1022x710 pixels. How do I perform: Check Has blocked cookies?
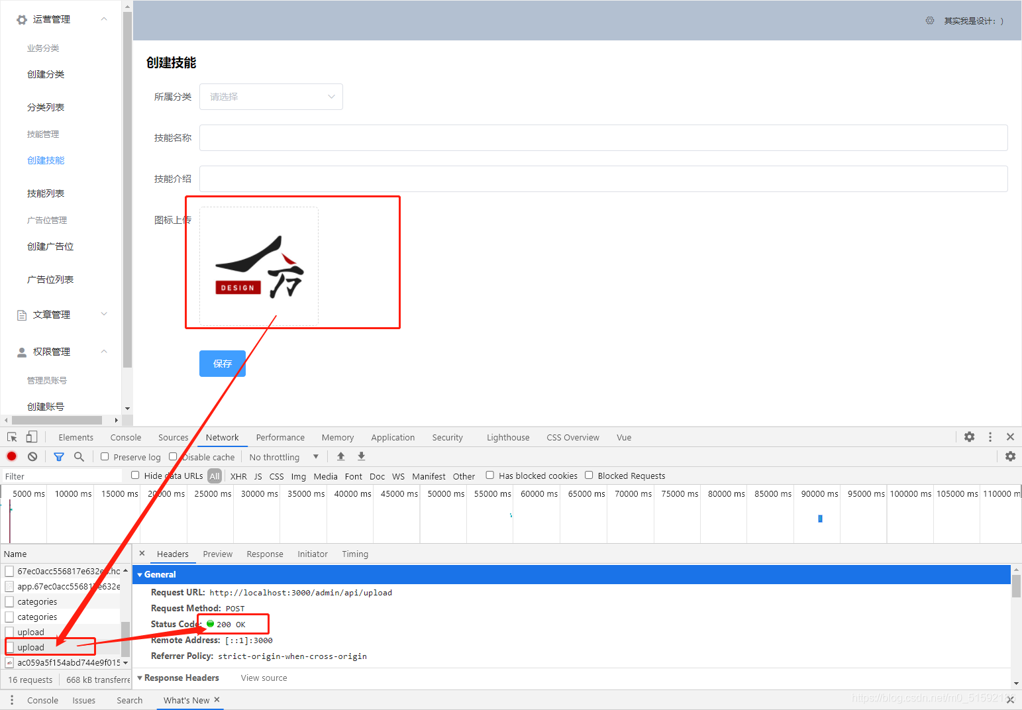pyautogui.click(x=490, y=475)
